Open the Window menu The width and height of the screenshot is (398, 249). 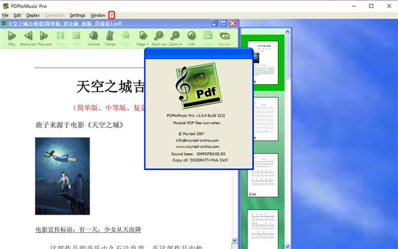(98, 15)
